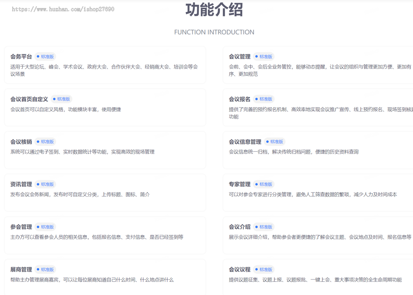
Task: Click the 功能介绍 main heading
Action: click(x=214, y=10)
